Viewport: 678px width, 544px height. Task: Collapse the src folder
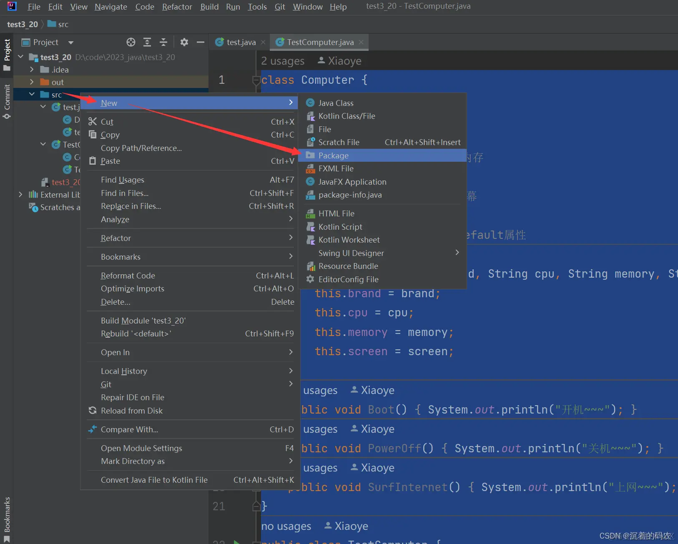pos(32,94)
